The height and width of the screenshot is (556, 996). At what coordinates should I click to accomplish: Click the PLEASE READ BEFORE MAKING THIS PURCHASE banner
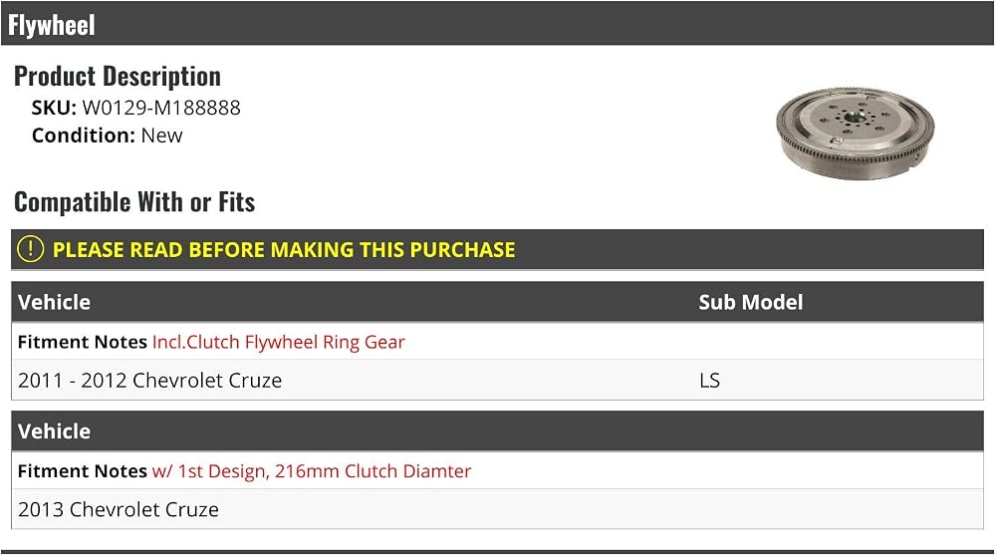point(497,249)
